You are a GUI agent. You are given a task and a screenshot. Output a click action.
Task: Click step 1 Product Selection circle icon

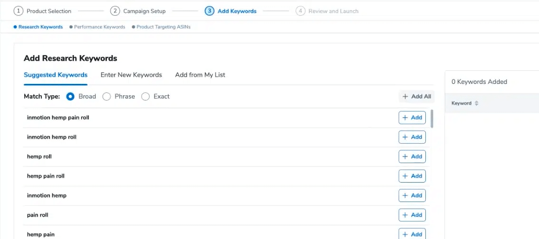pyautogui.click(x=18, y=11)
